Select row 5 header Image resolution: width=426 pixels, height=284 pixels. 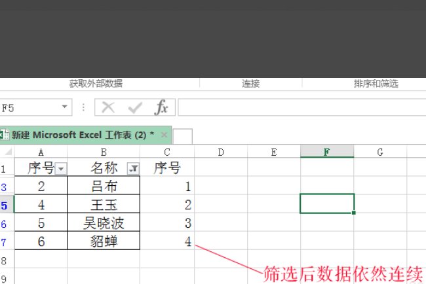(x=7, y=205)
